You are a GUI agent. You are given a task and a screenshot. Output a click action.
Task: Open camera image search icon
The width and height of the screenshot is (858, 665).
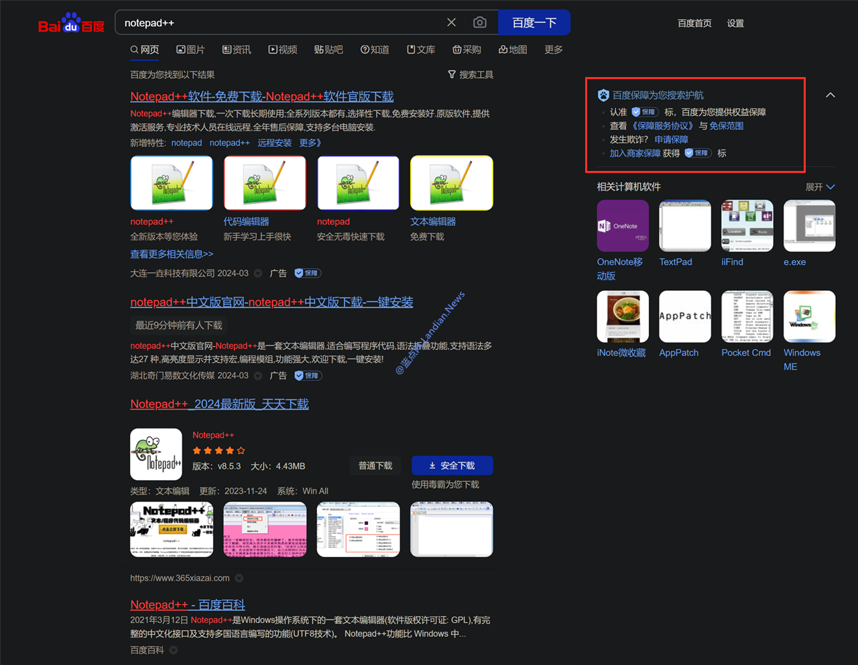tap(480, 22)
